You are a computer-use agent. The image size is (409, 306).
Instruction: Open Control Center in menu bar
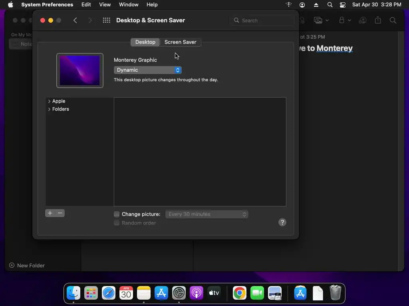point(342,5)
